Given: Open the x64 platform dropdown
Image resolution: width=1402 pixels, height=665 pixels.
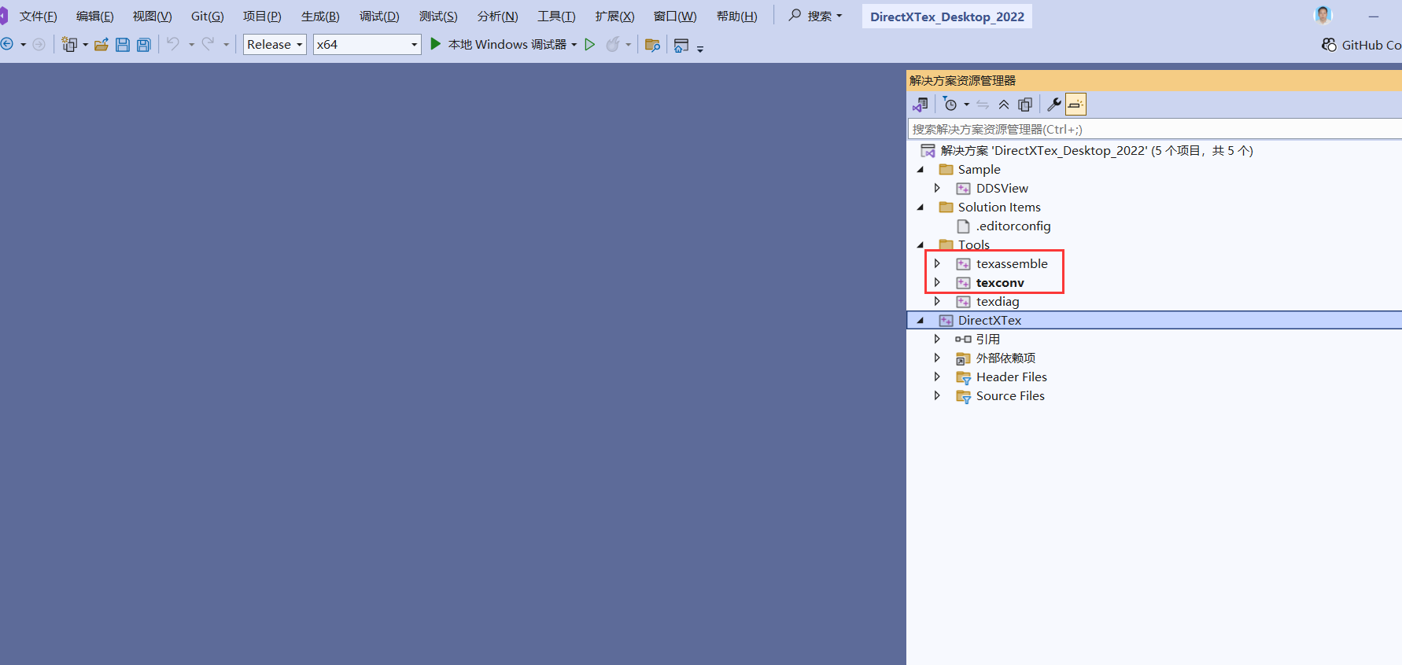Looking at the screenshot, I should (367, 45).
